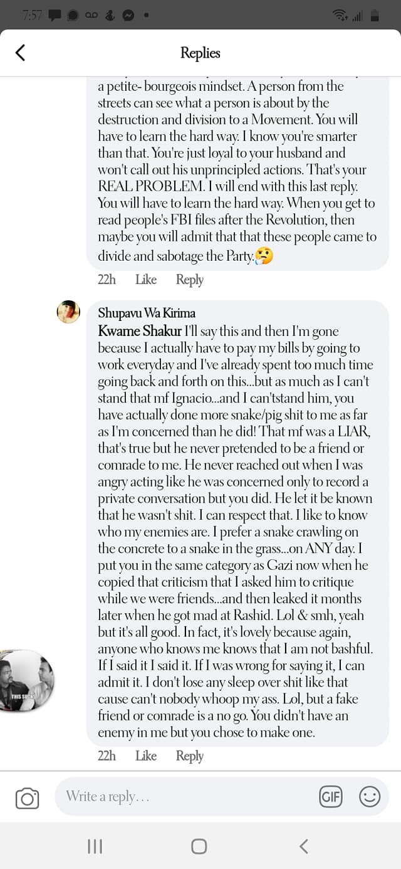Tap the Kwame Shakur mention
This screenshot has height=869, width=401.
139,330
